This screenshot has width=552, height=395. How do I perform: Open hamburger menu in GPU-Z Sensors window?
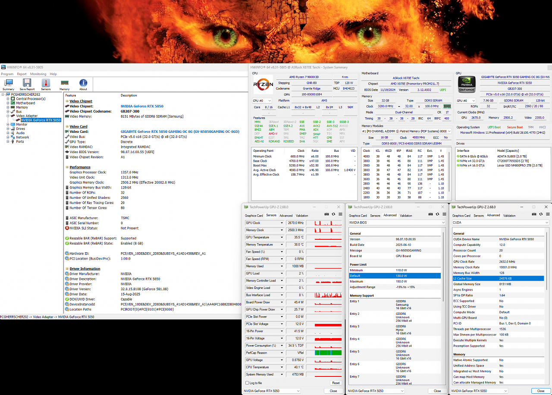click(340, 214)
